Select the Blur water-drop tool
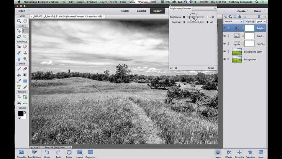282x159 pixels. [x=19, y=59]
